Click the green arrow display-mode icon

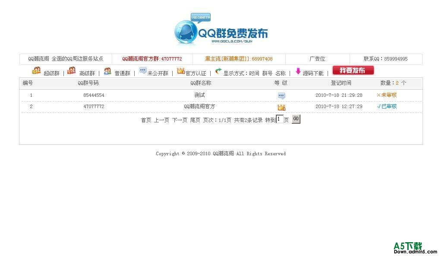pos(218,71)
